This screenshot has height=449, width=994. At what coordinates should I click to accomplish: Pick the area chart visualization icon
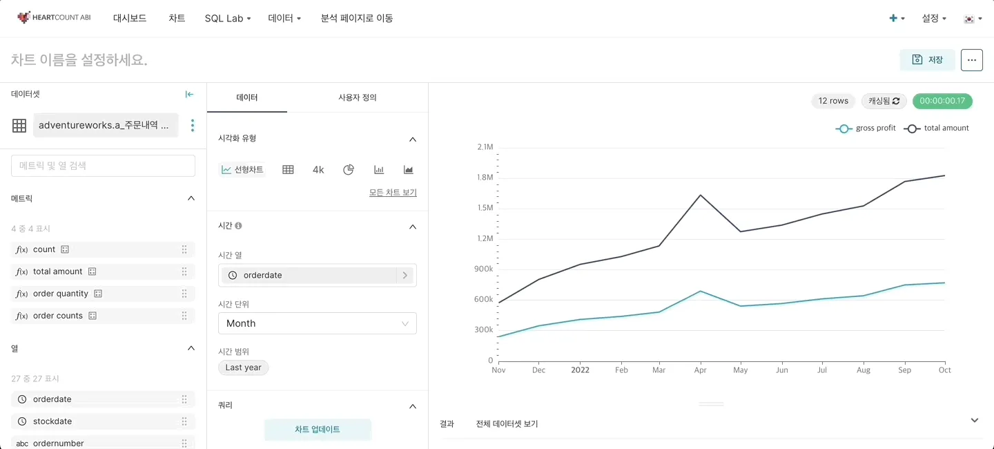click(409, 170)
